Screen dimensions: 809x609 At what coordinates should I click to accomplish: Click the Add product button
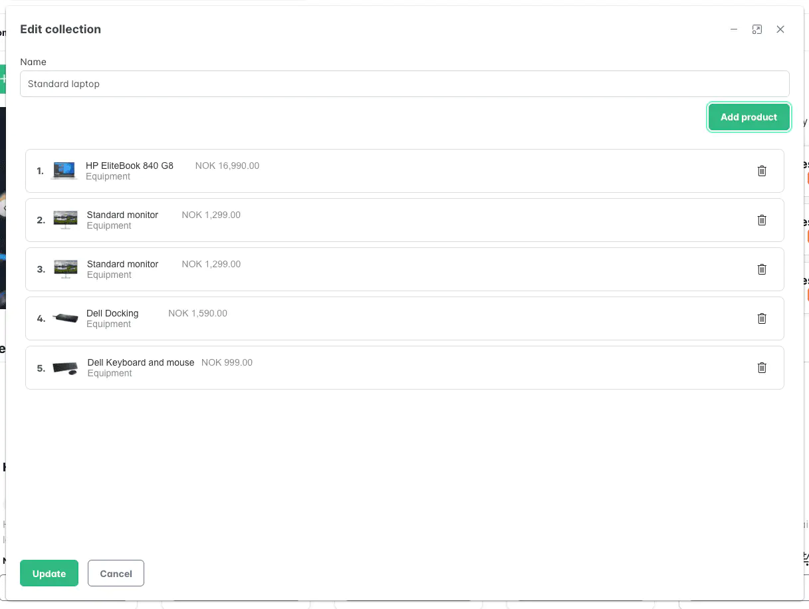pos(749,116)
